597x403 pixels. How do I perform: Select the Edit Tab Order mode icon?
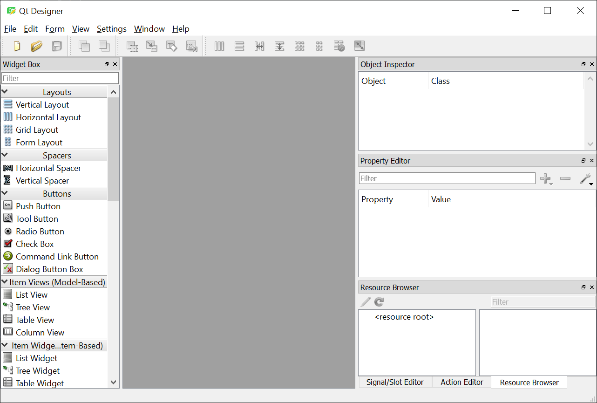(x=192, y=46)
